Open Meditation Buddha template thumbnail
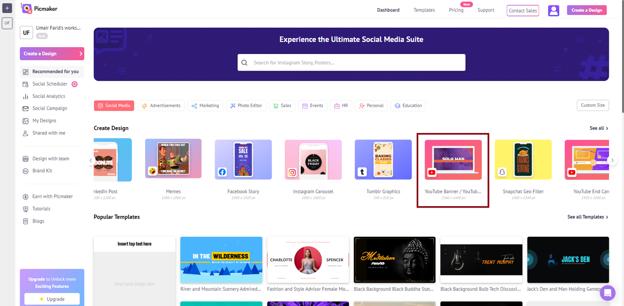The image size is (624, 306). coord(395,260)
